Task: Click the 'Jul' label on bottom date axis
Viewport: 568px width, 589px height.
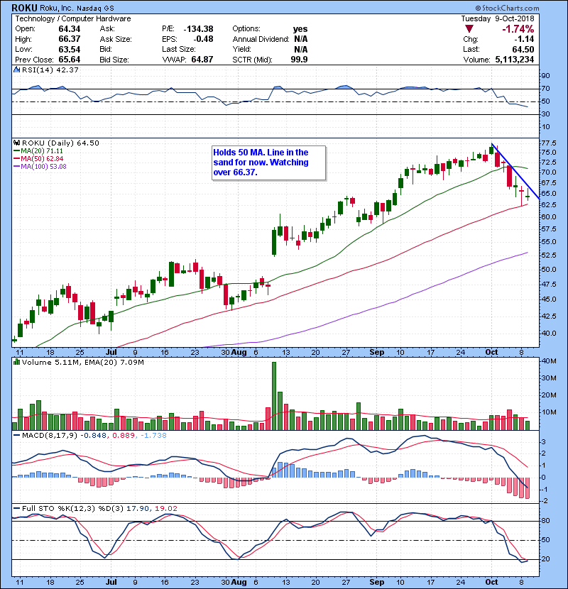Action: click(111, 582)
